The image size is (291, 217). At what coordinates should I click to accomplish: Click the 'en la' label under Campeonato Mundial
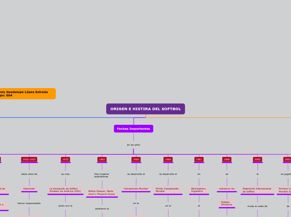click(x=136, y=203)
